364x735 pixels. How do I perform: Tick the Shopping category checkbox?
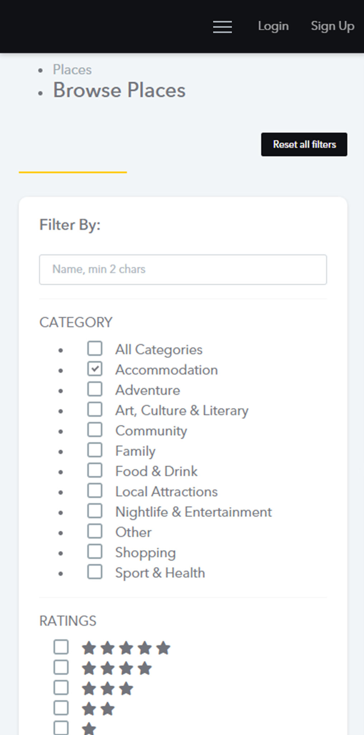coord(95,552)
